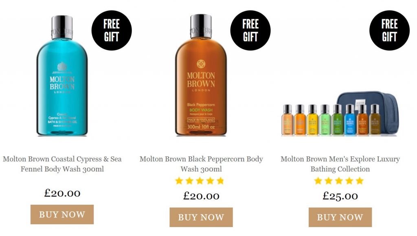Open Men's Explore Luxury Bathing Collection title link
Image resolution: width=417 pixels, height=236 pixels.
click(x=340, y=164)
